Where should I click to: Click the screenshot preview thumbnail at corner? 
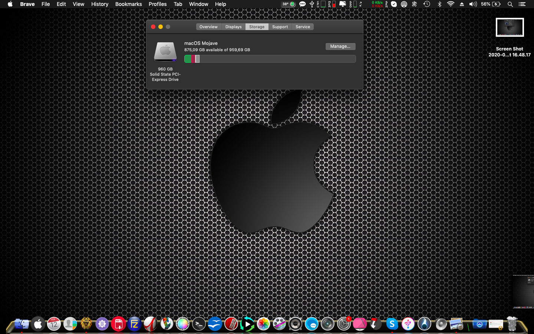pyautogui.click(x=523, y=292)
